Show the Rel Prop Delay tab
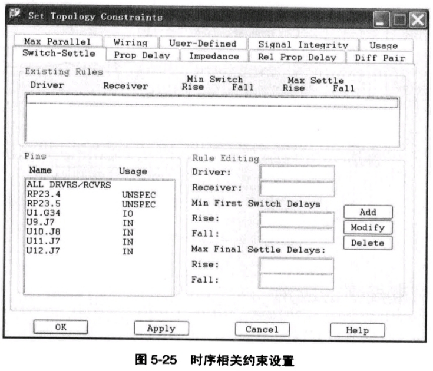Screen dimensions: 433x371 (297, 57)
